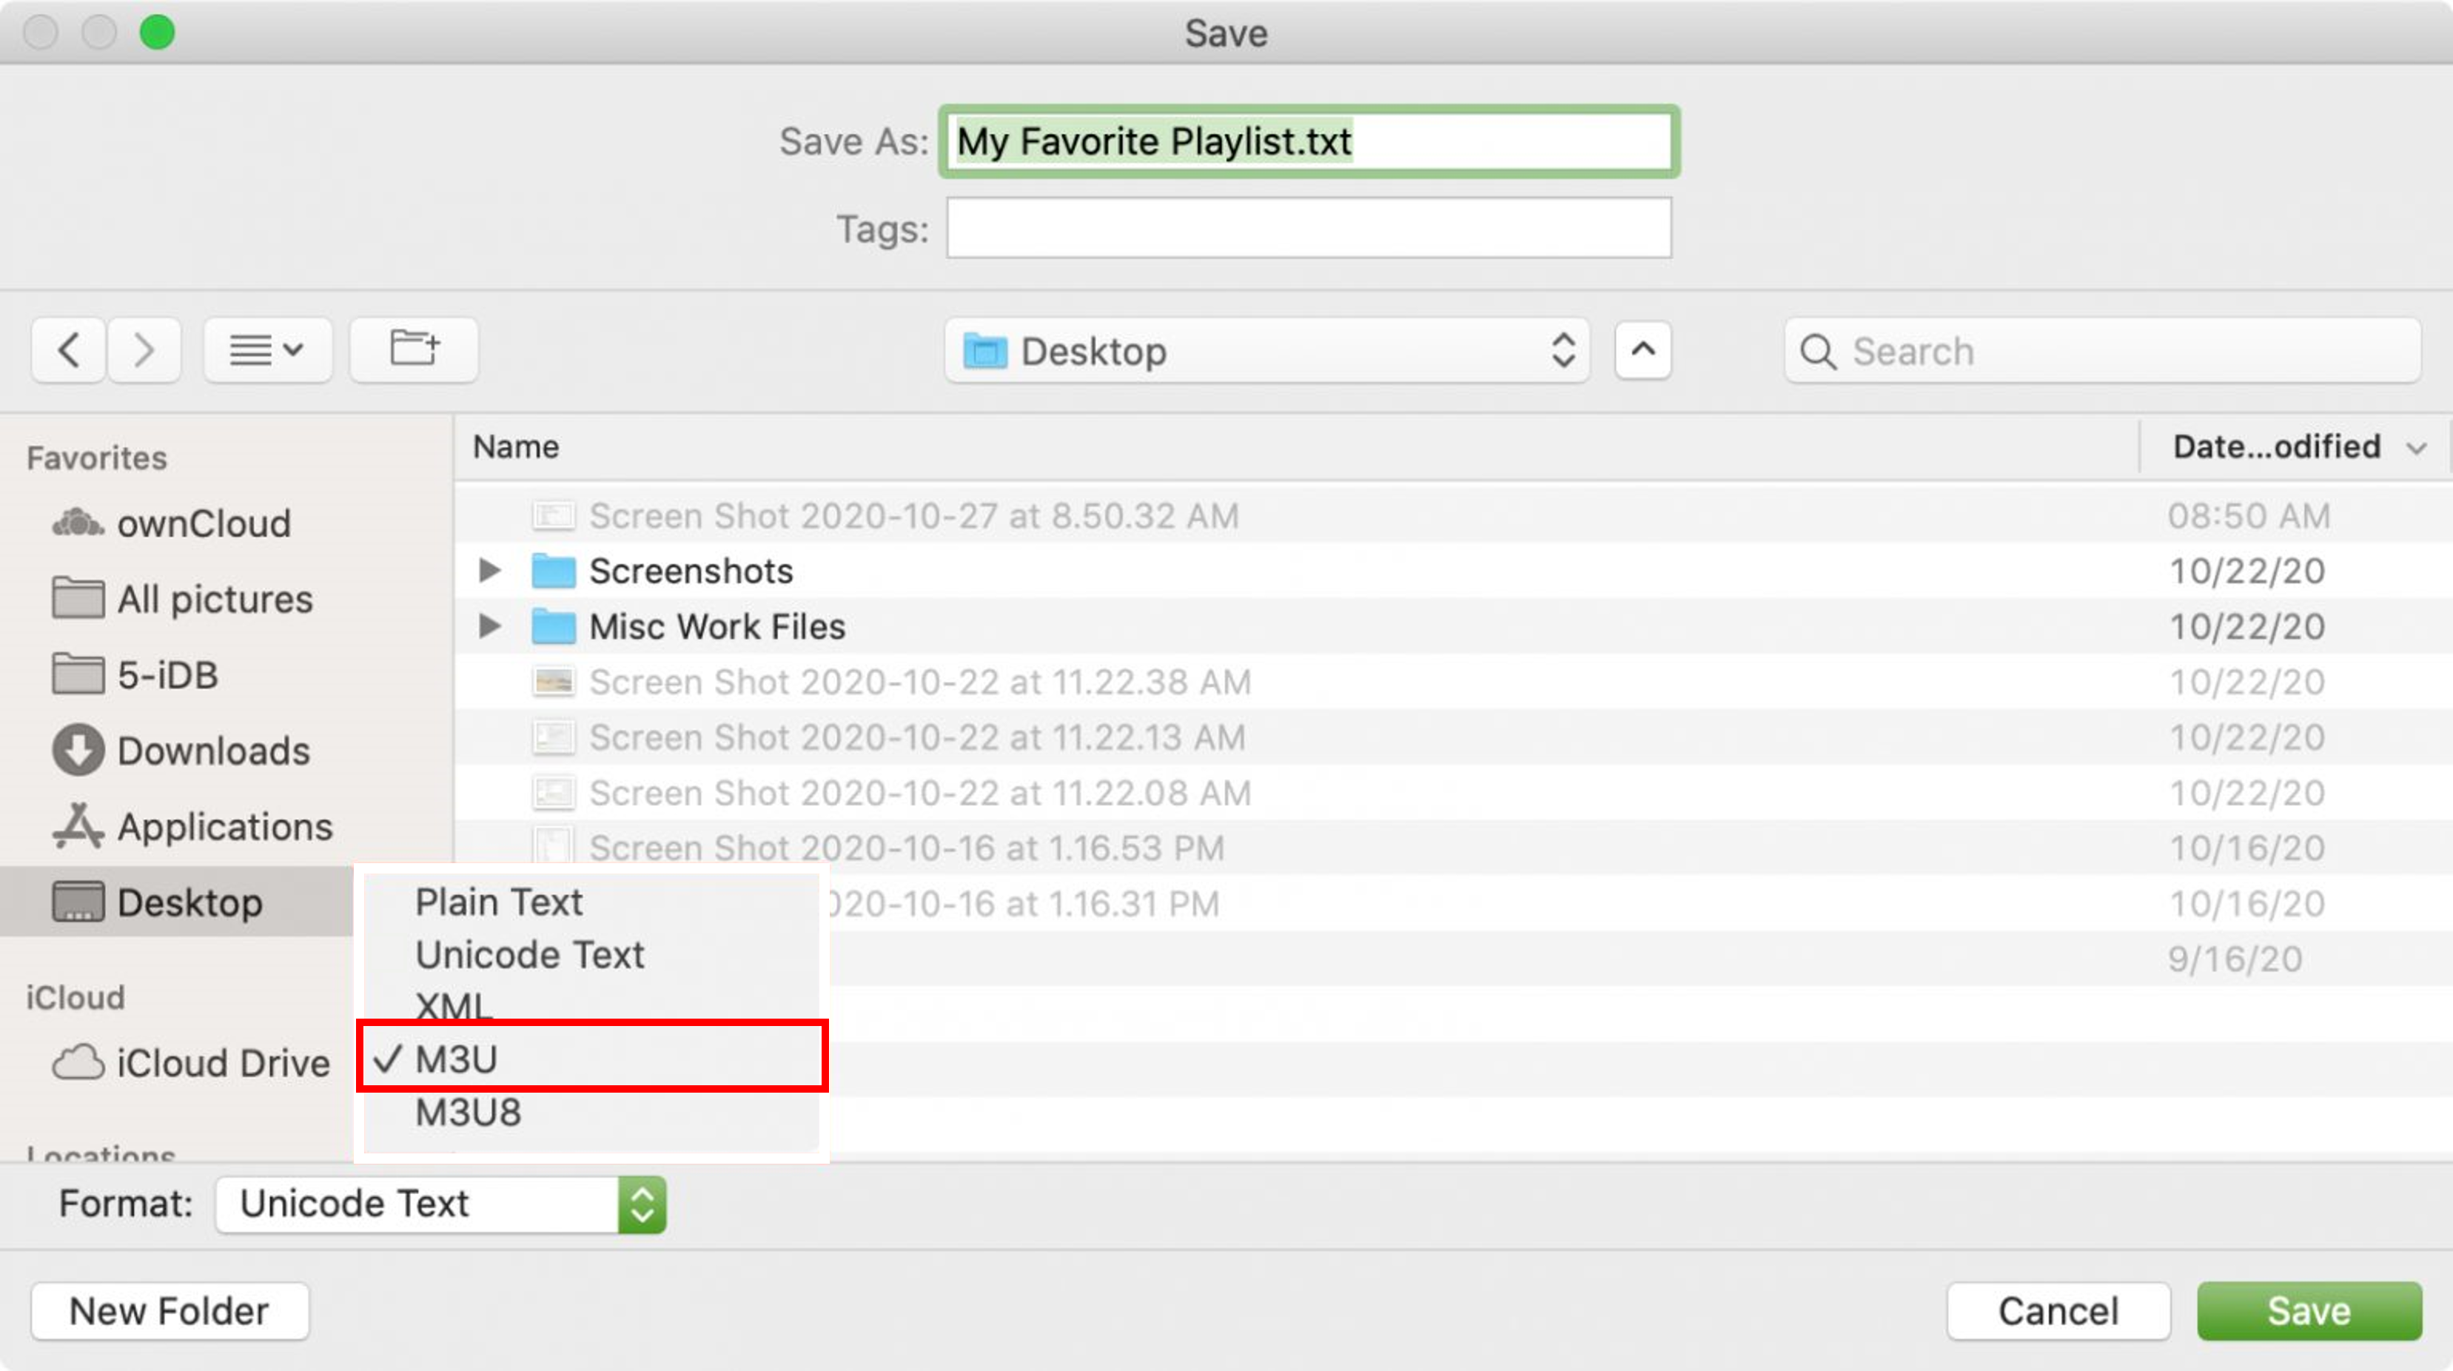Click into the Tags input field

pos(1309,229)
